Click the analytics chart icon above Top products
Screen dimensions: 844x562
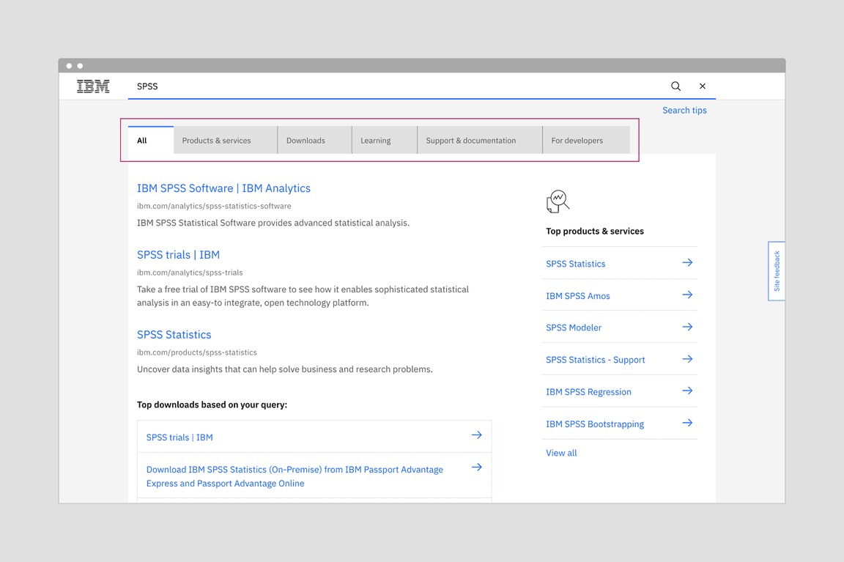click(558, 200)
